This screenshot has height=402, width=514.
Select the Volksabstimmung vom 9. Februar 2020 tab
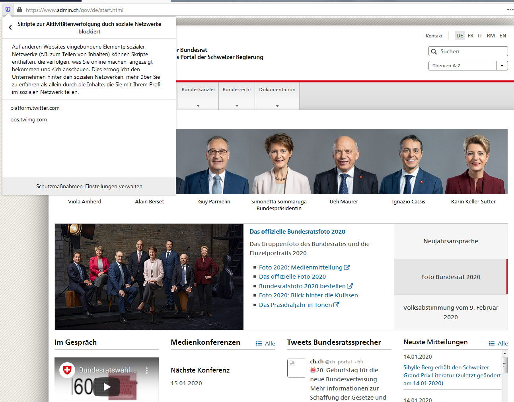click(x=451, y=312)
